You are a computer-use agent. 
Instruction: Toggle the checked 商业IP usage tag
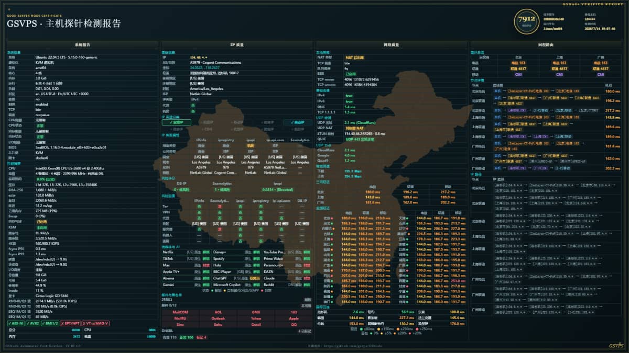297,122
